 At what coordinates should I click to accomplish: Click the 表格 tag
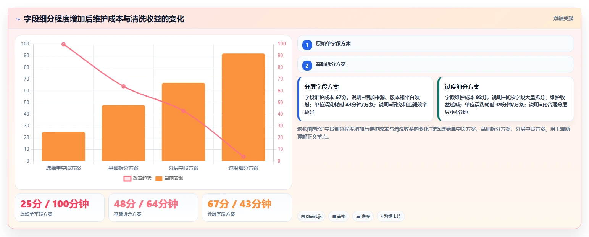click(x=339, y=216)
